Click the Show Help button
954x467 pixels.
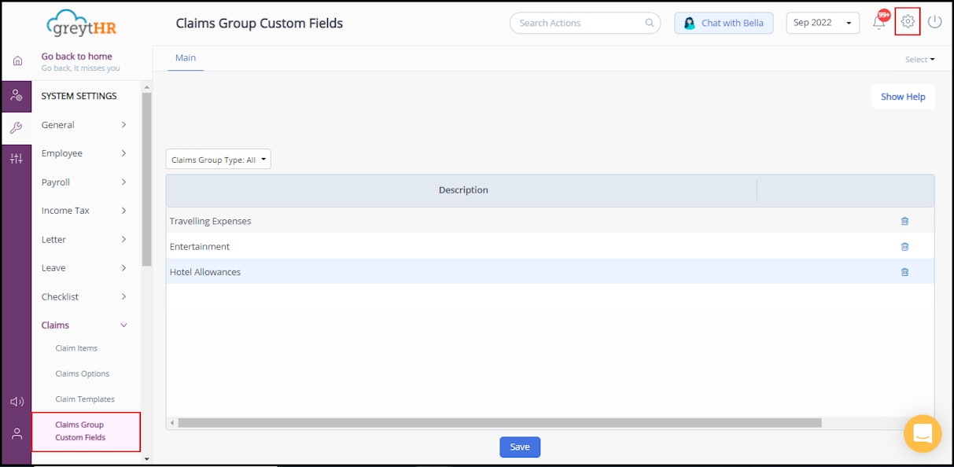pyautogui.click(x=903, y=97)
